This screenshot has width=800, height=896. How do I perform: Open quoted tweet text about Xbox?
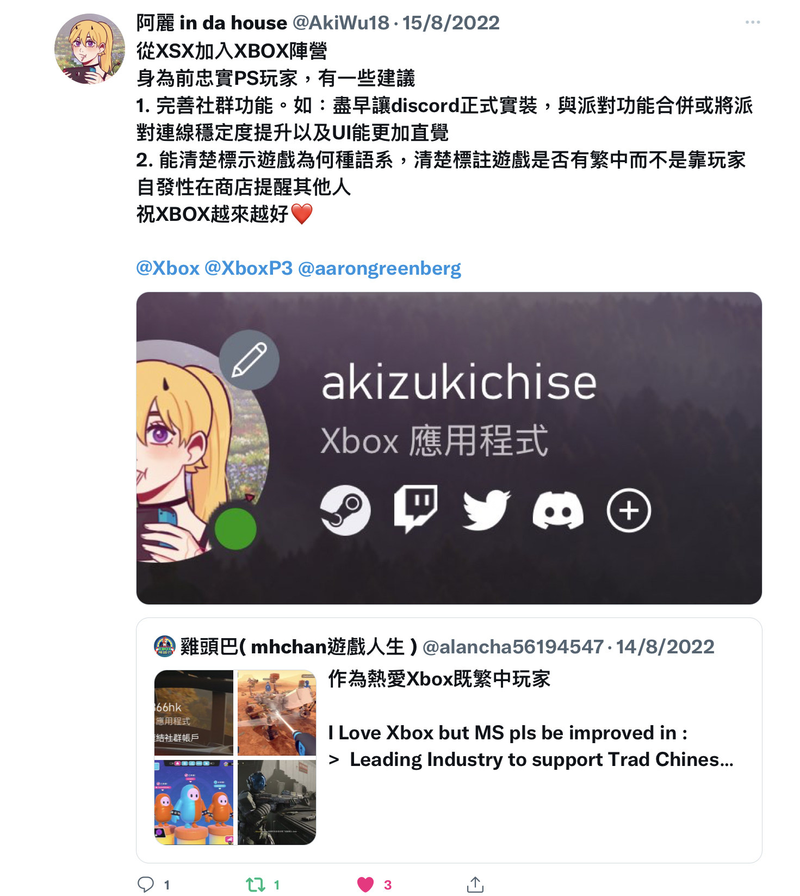tap(531, 719)
